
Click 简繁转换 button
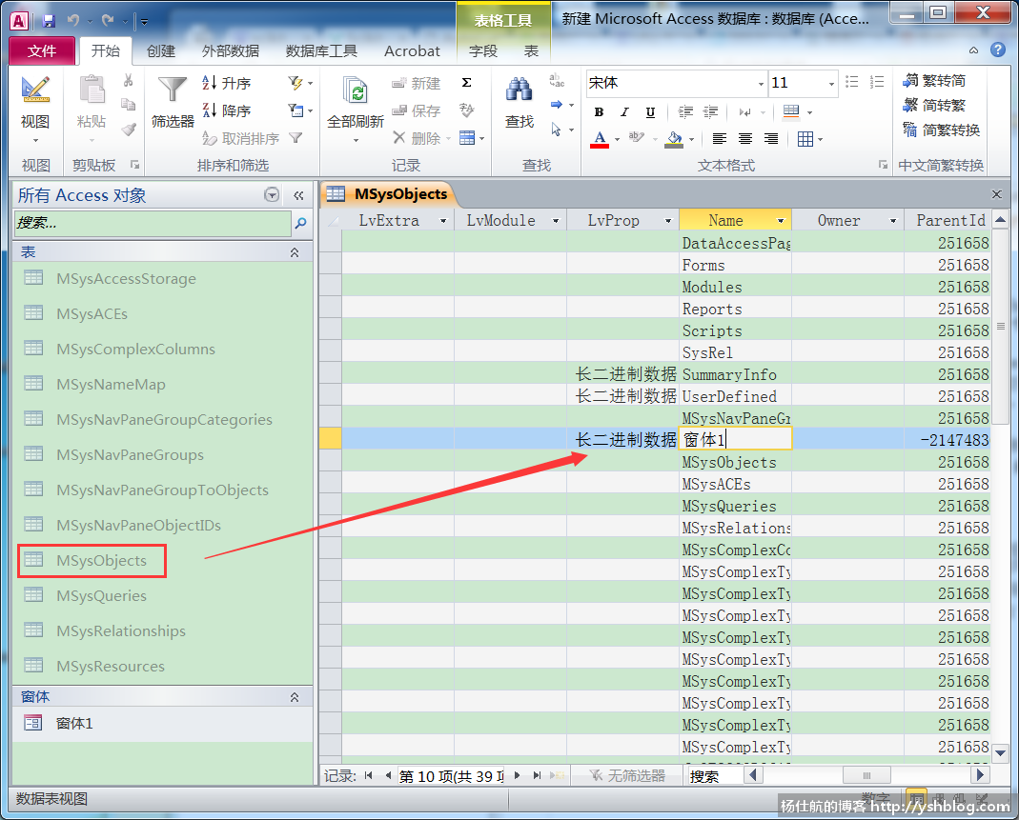pos(941,130)
